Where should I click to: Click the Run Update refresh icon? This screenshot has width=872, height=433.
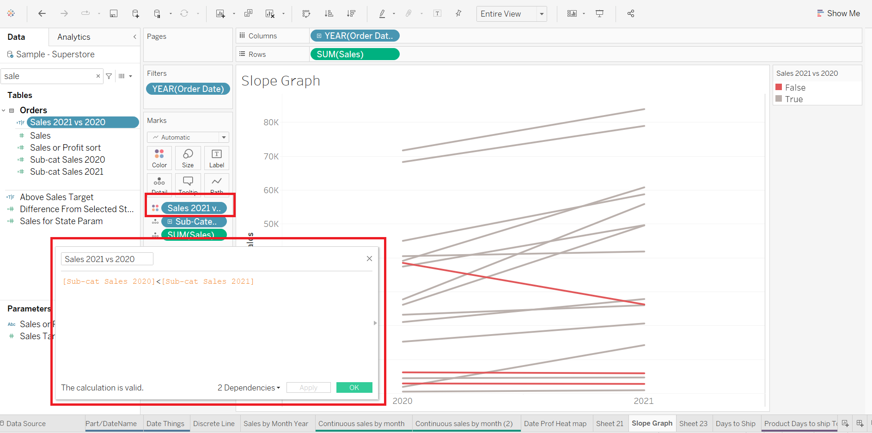184,13
